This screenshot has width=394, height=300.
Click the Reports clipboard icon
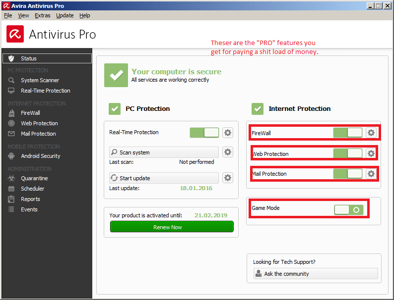click(x=11, y=199)
